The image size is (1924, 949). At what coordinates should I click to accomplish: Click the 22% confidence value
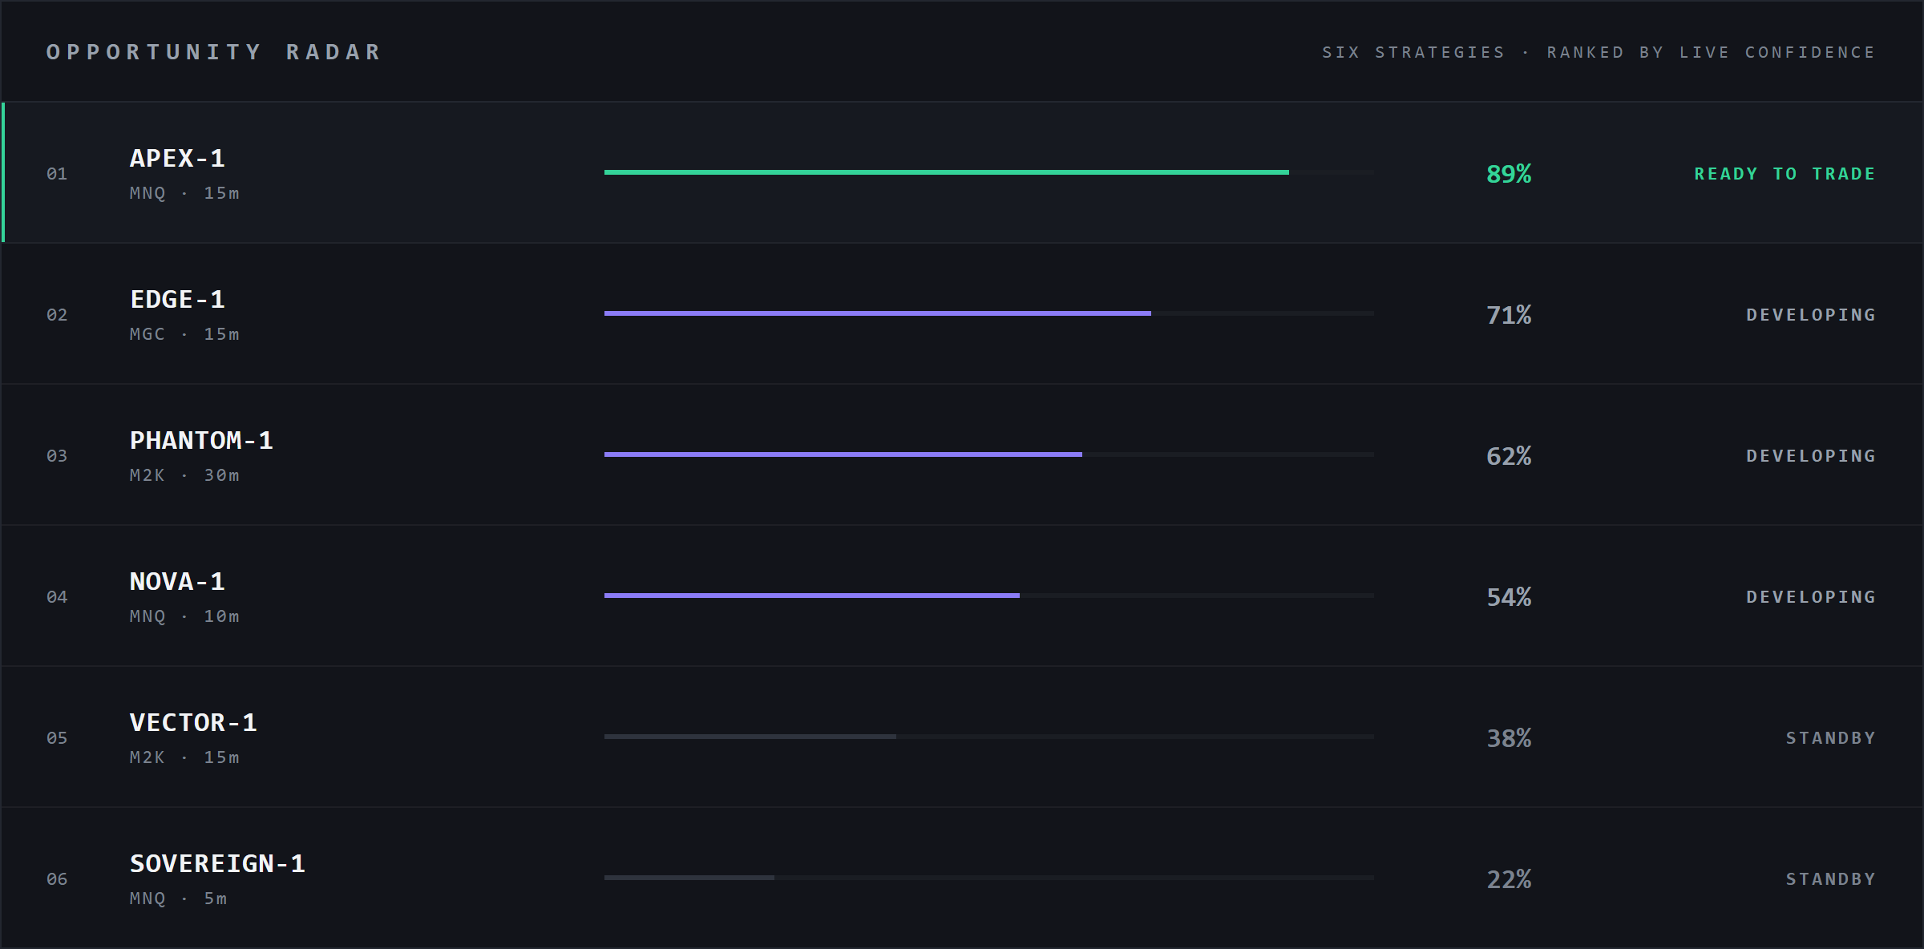pos(1509,879)
